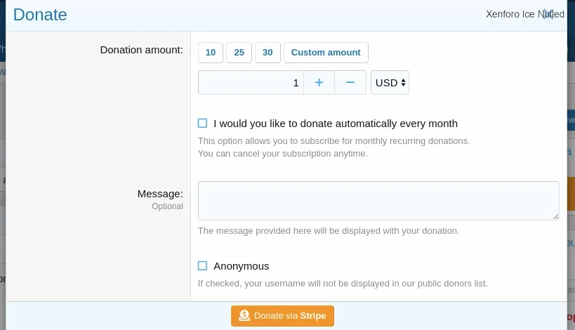Image resolution: width=575 pixels, height=330 pixels.
Task: Open the USD currency dropdown
Action: [390, 83]
